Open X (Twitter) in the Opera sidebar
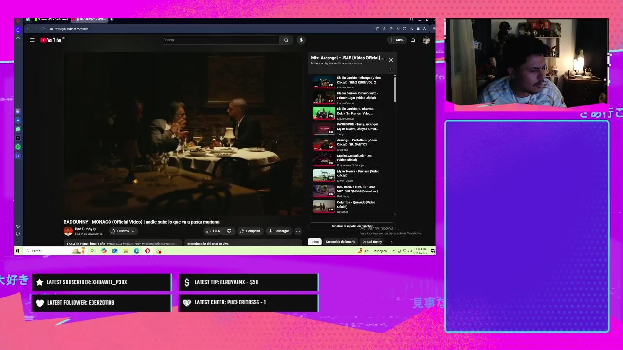The image size is (623, 350). pyautogui.click(x=18, y=138)
